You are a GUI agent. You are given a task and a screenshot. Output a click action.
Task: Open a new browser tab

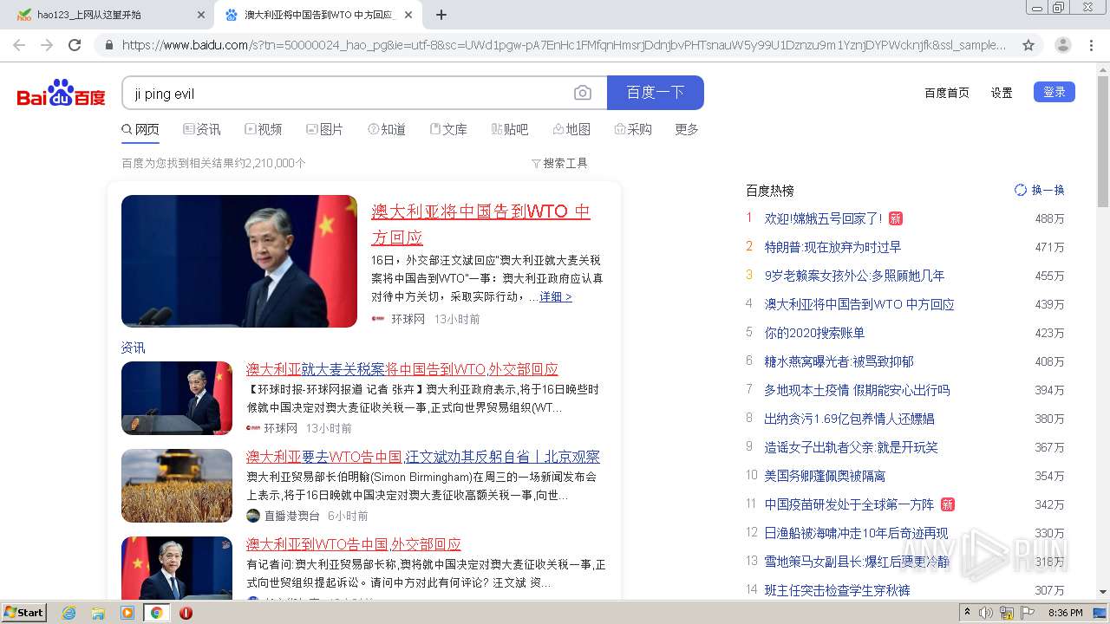point(441,15)
